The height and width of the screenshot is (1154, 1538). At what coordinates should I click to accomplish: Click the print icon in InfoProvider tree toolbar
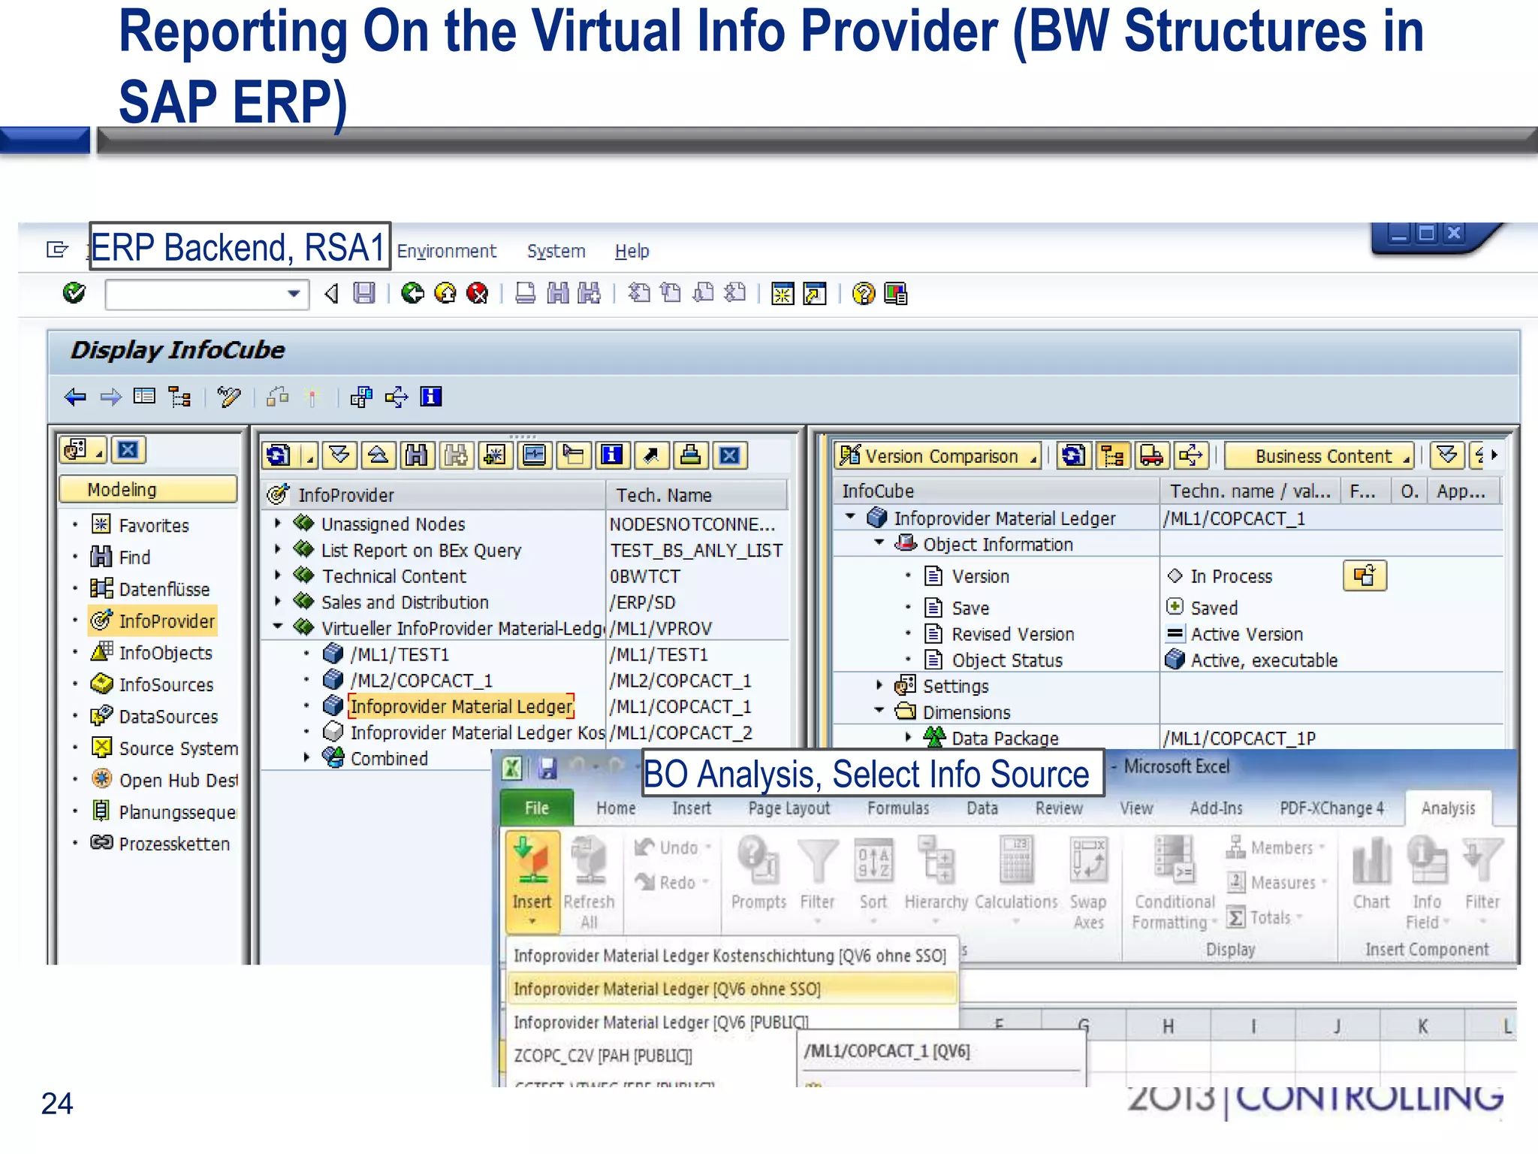[x=690, y=455]
